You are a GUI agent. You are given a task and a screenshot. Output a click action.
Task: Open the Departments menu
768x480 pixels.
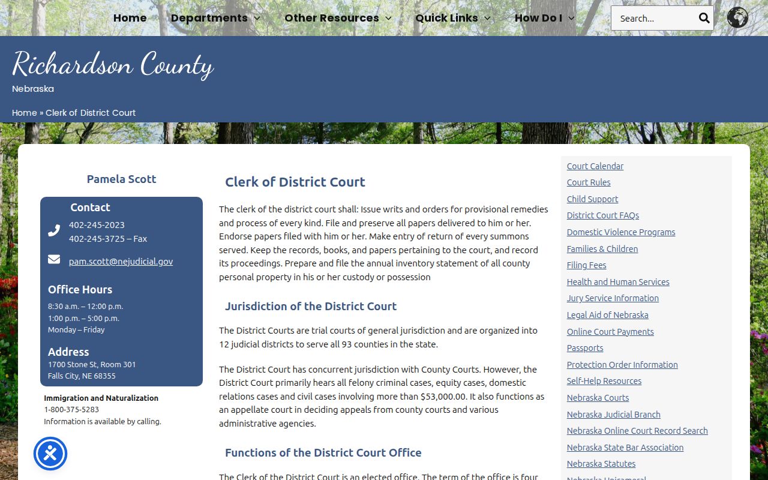pyautogui.click(x=209, y=18)
